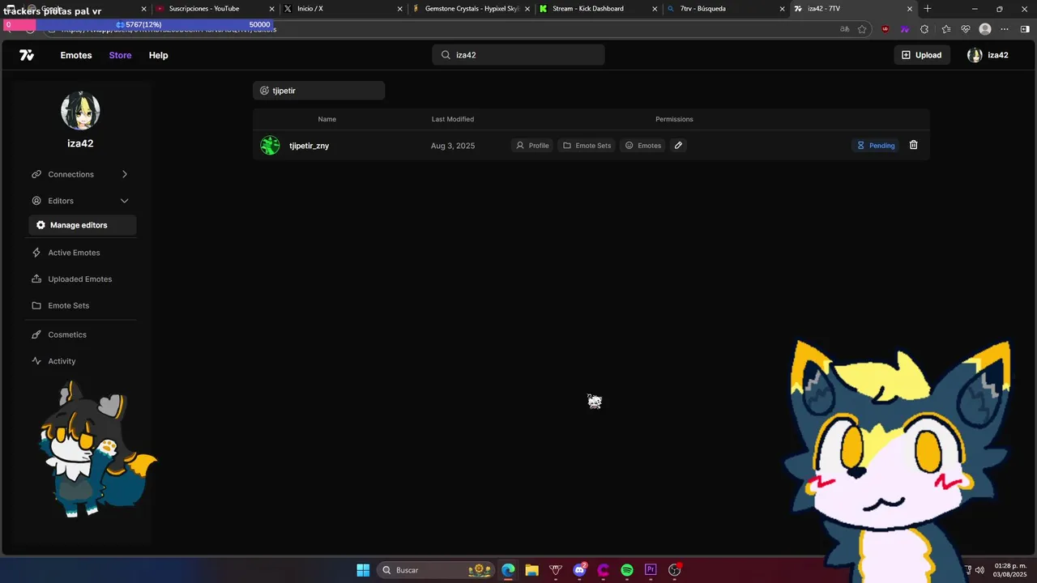Open the tjipetir_zny editor name
Image resolution: width=1037 pixels, height=583 pixels.
(x=309, y=146)
